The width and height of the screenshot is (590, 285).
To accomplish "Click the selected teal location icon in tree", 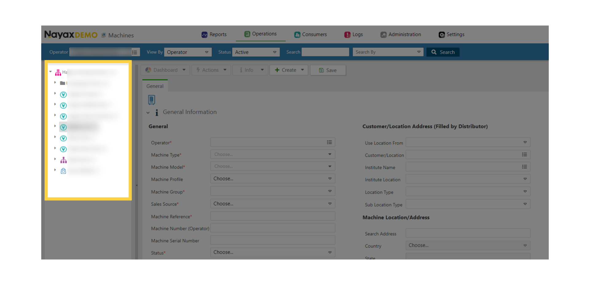I will 63,127.
